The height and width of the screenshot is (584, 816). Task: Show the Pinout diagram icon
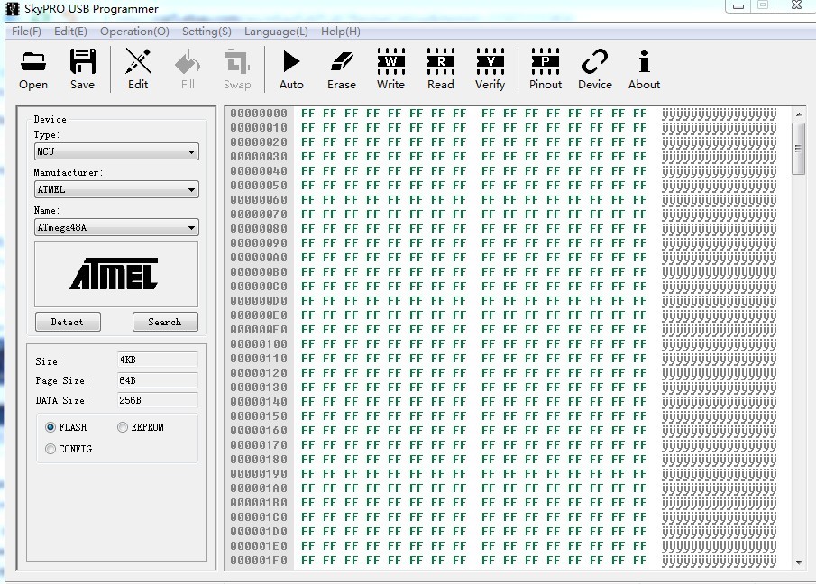coord(545,69)
